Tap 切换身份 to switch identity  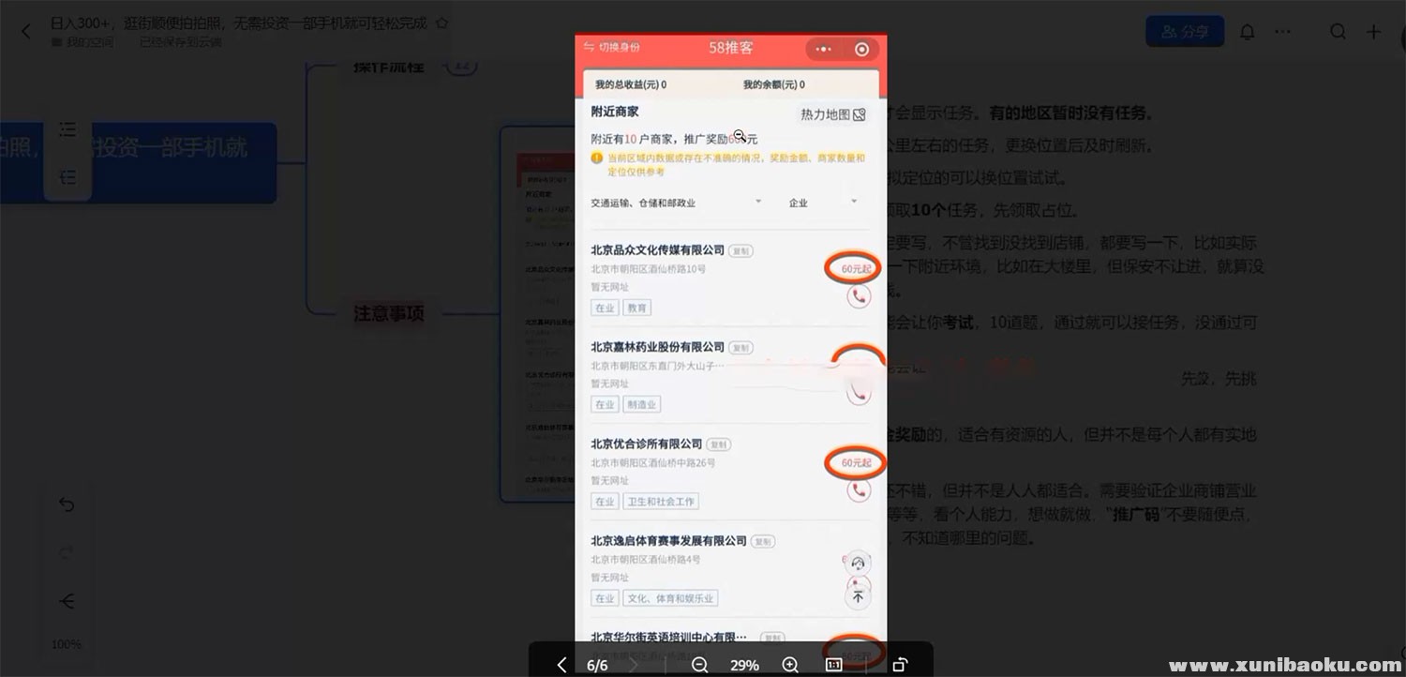point(612,48)
